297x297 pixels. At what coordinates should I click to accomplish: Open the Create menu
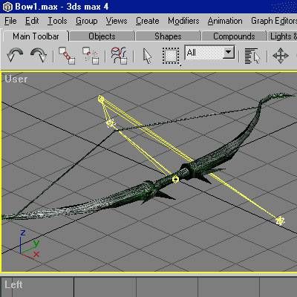(147, 21)
